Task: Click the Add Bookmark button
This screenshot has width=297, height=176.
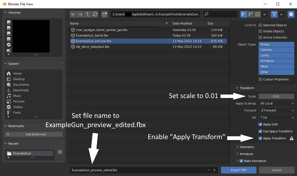Action: 34,134
